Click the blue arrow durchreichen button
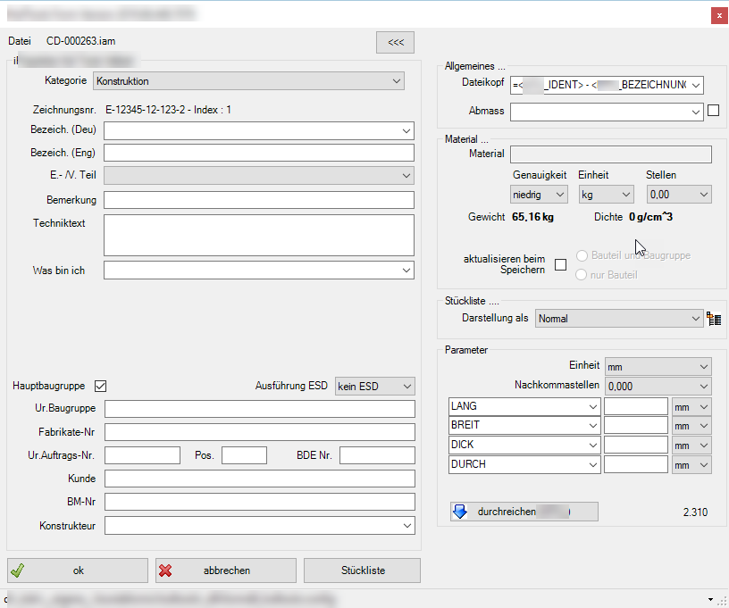The width and height of the screenshot is (729, 608). 524,512
